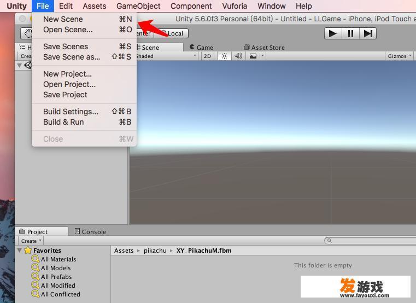The width and height of the screenshot is (416, 303).
Task: Click the pikachu breadcrumb folder
Action: (155, 250)
